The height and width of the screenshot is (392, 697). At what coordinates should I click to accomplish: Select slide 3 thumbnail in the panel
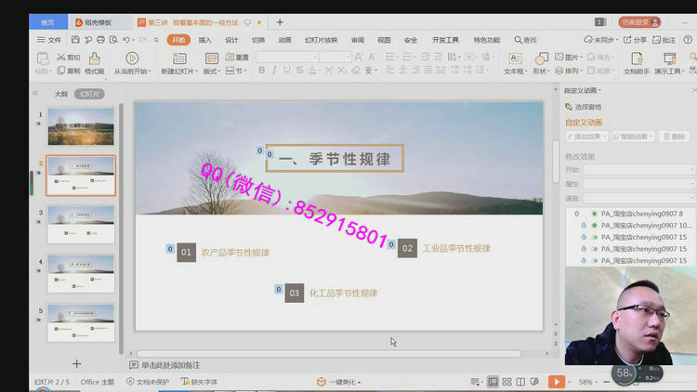pyautogui.click(x=81, y=225)
